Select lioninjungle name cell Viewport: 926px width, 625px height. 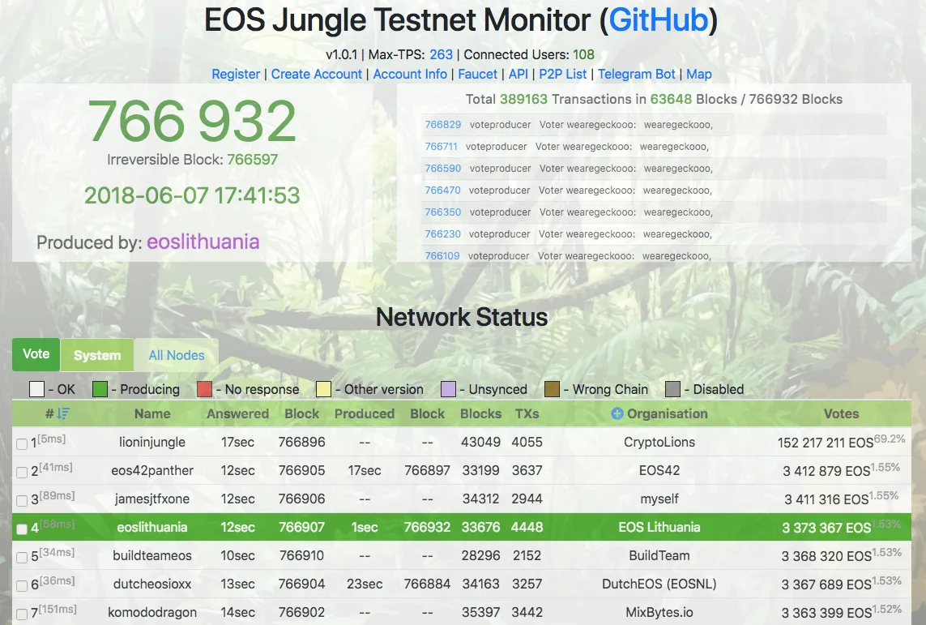point(152,442)
